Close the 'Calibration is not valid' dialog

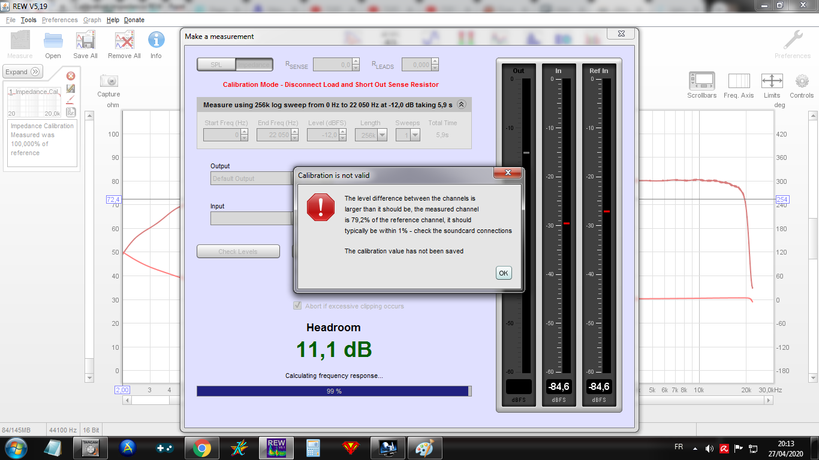(x=508, y=173)
